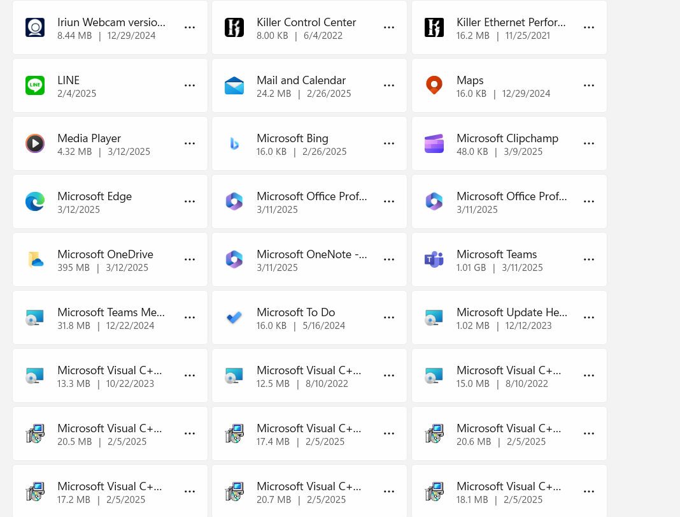Click the Media Player play icon
The height and width of the screenshot is (517, 680).
(x=35, y=143)
